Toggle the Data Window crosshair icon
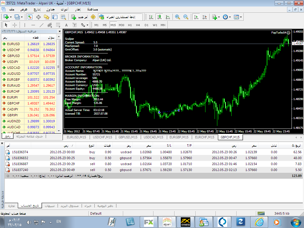This screenshot has height=228, width=304. [x=38, y=17]
